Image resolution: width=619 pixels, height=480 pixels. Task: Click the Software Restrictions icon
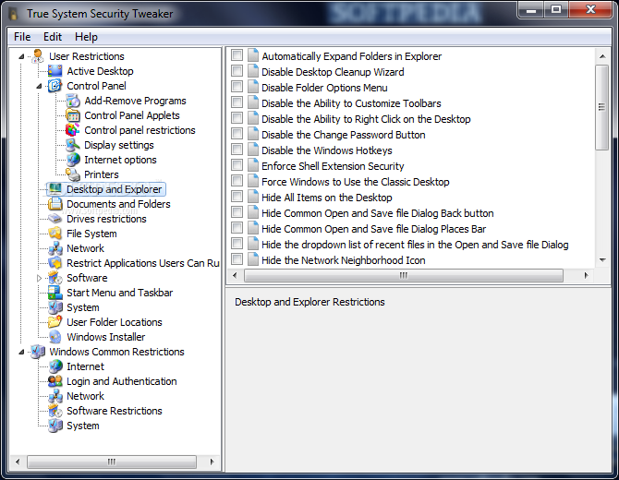[55, 411]
